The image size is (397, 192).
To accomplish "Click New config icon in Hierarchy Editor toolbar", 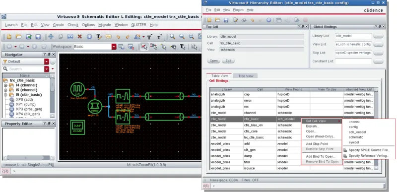I will [x=209, y=20].
